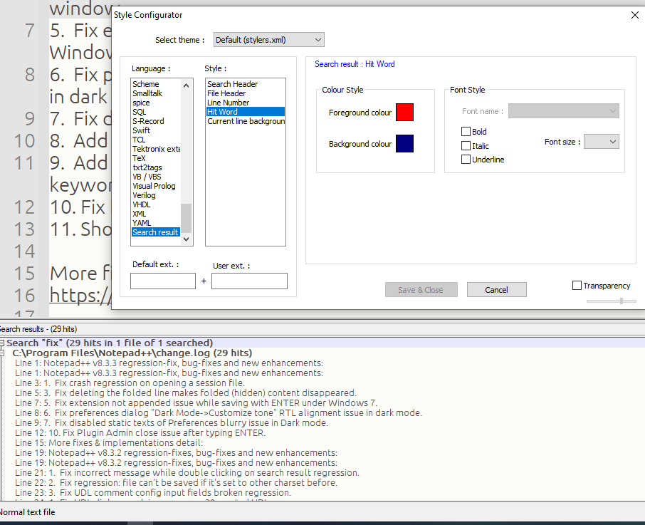Open the Font name combo box

pos(564,111)
